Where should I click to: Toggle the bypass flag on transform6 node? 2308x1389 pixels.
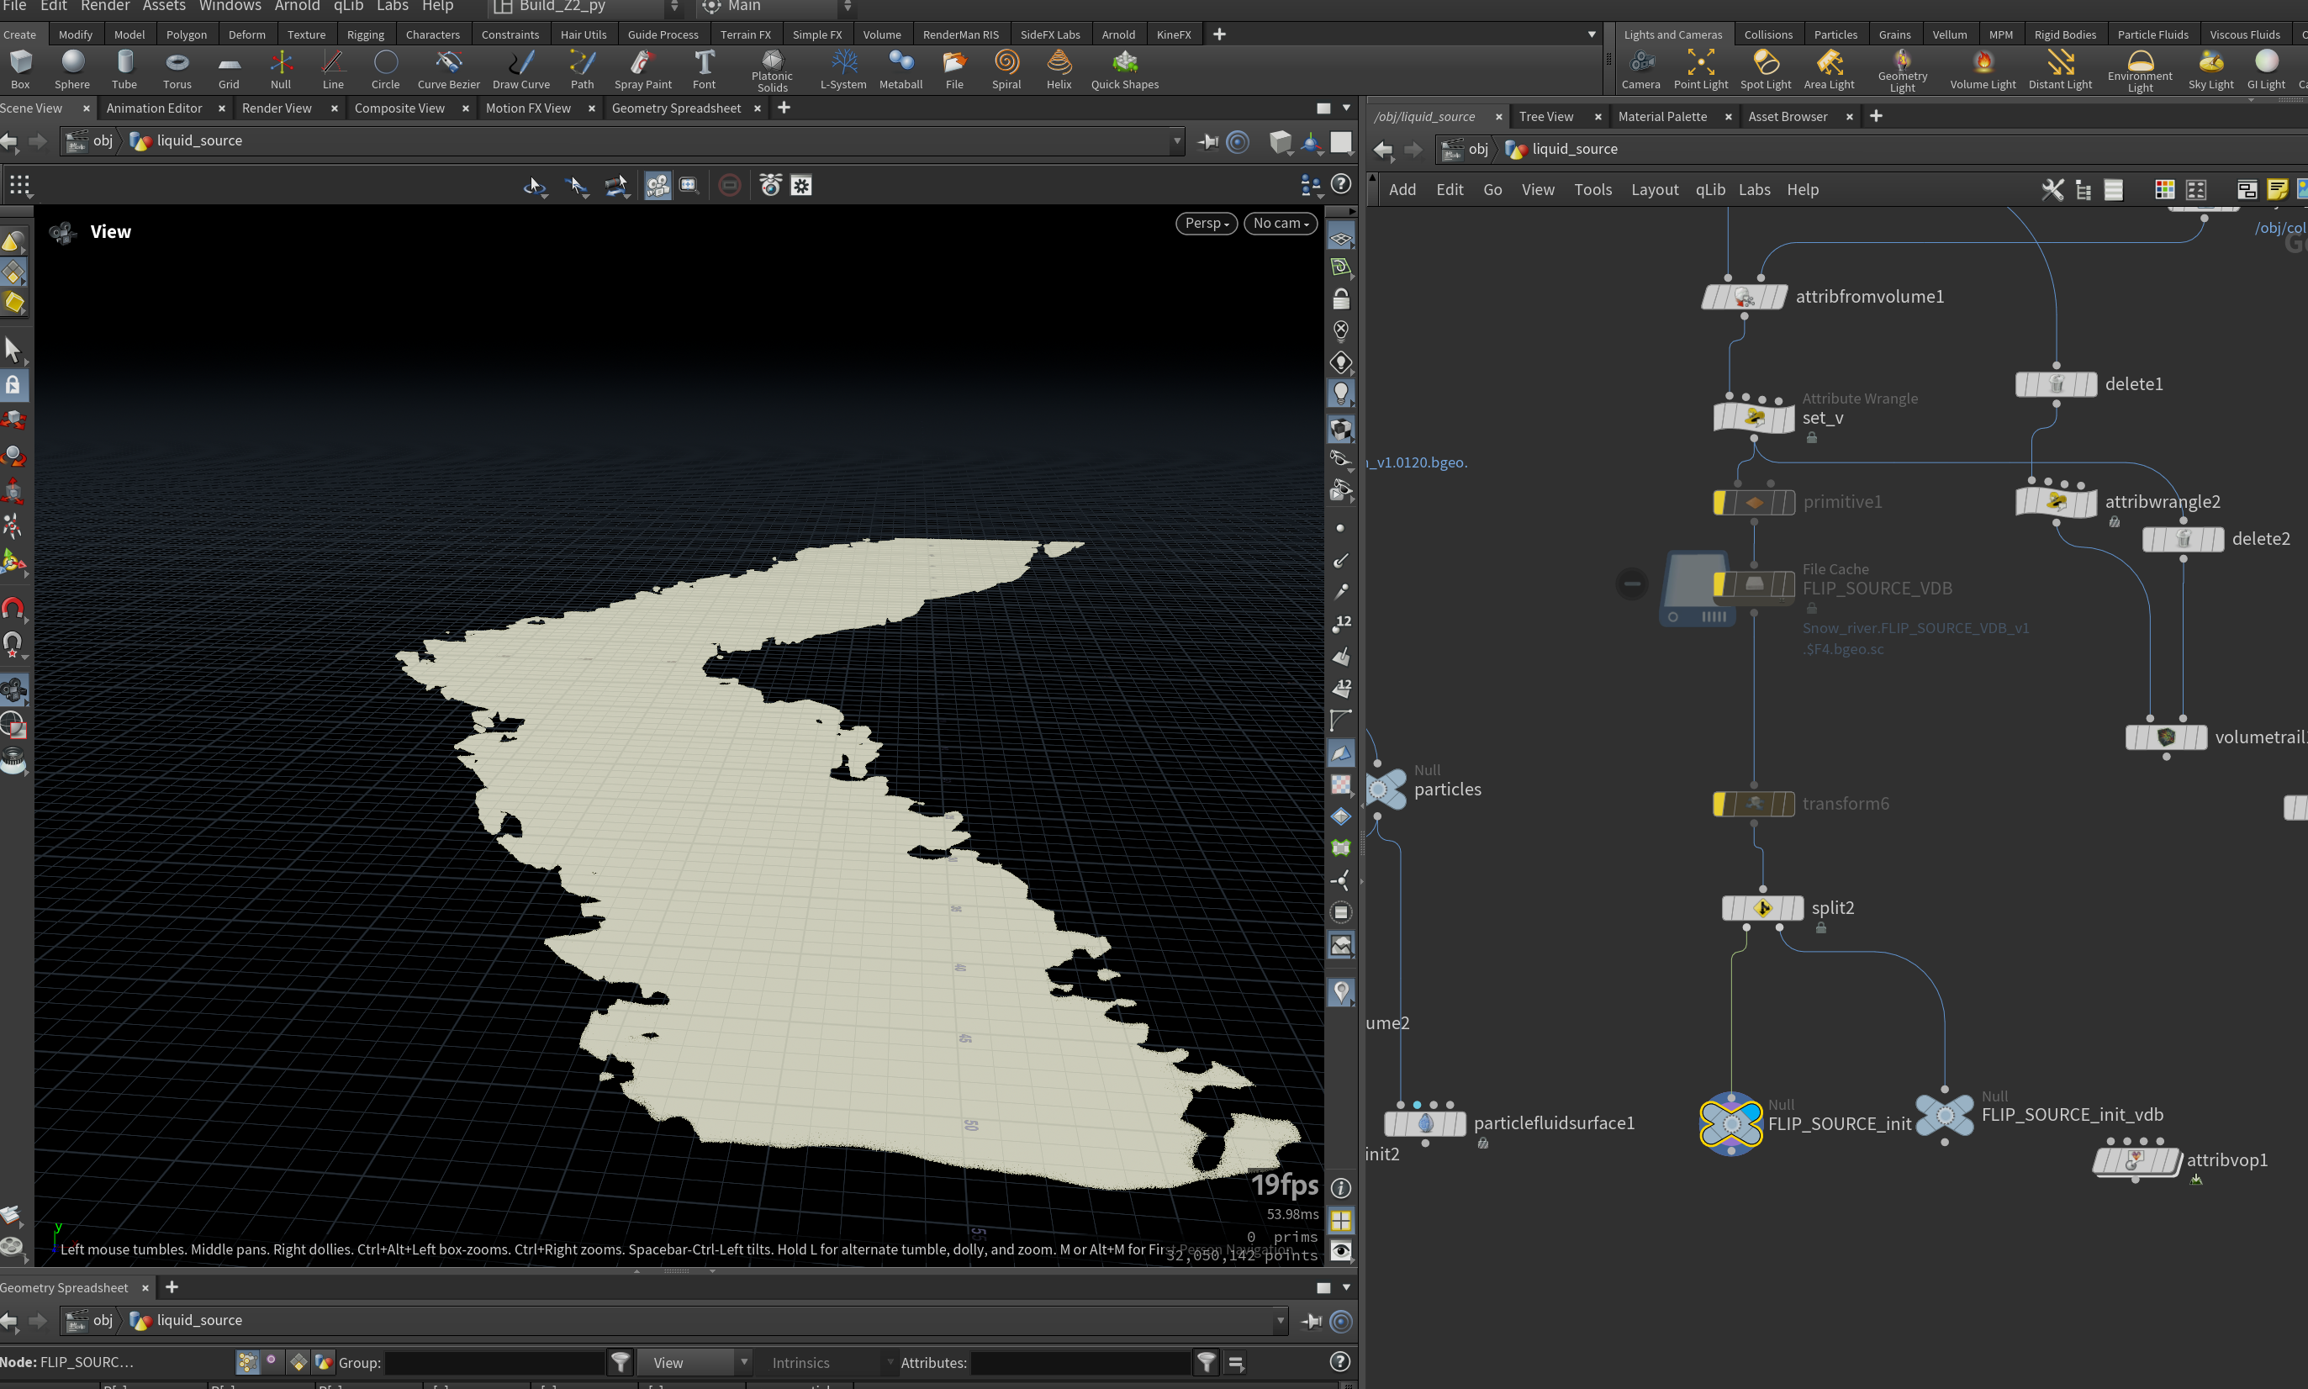click(1720, 804)
